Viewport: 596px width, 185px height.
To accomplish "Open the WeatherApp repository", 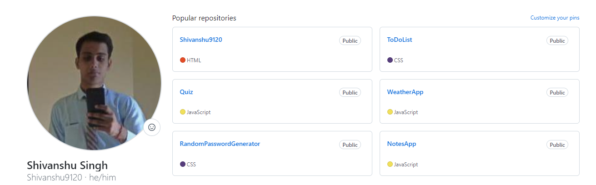I will 405,92.
